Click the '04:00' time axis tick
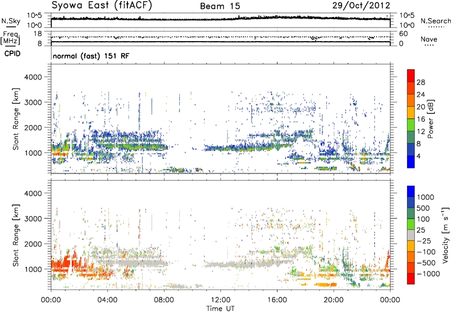This screenshot has width=451, height=312. click(107, 300)
